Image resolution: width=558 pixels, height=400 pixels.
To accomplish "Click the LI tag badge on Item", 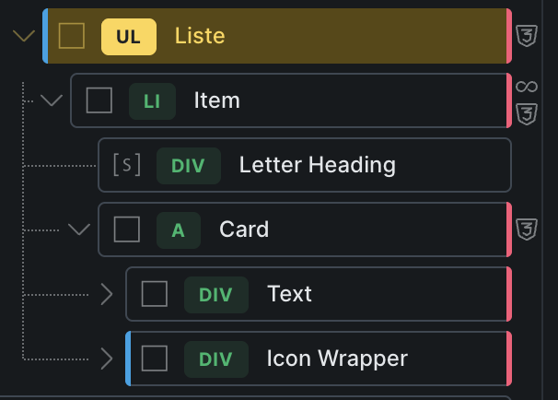I will click(152, 100).
